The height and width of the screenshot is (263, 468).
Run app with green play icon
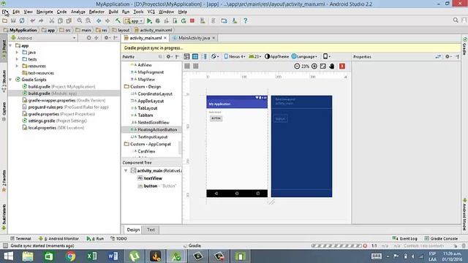pyautogui.click(x=149, y=21)
